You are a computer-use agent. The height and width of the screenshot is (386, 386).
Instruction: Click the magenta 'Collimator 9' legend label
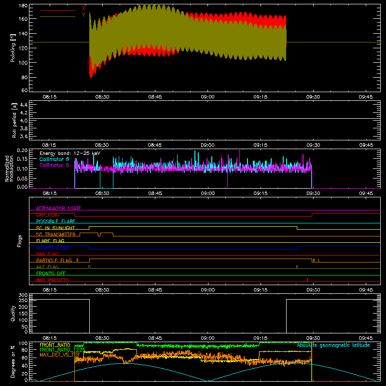54,165
